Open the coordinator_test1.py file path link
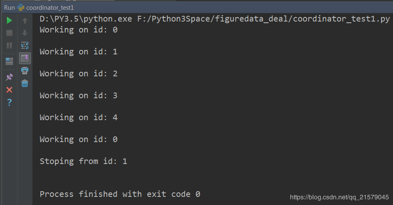Image resolution: width=393 pixels, height=205 pixels. click(x=264, y=19)
